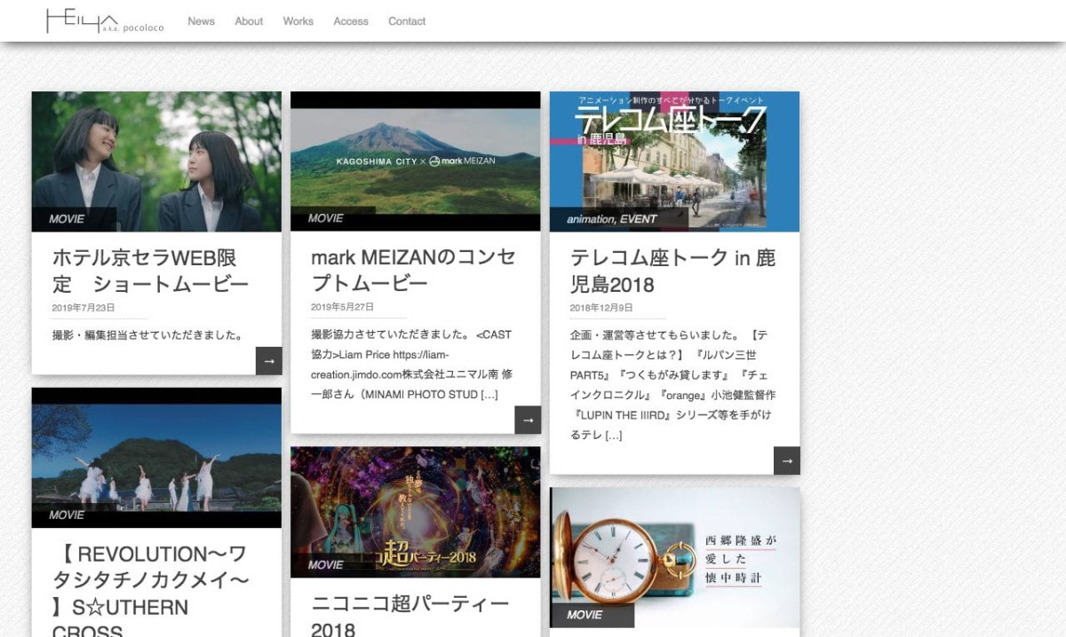Click animation, EVENT tag on テレコム座 card
Viewport: 1066px width, 637px height.
612,219
